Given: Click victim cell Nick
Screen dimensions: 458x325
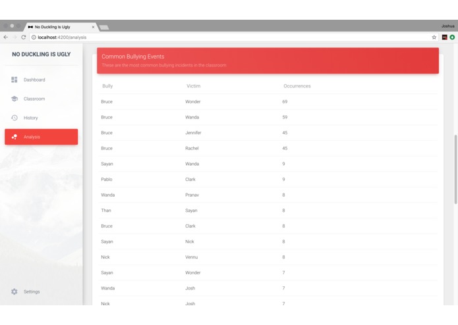Looking at the screenshot, I should coord(190,241).
